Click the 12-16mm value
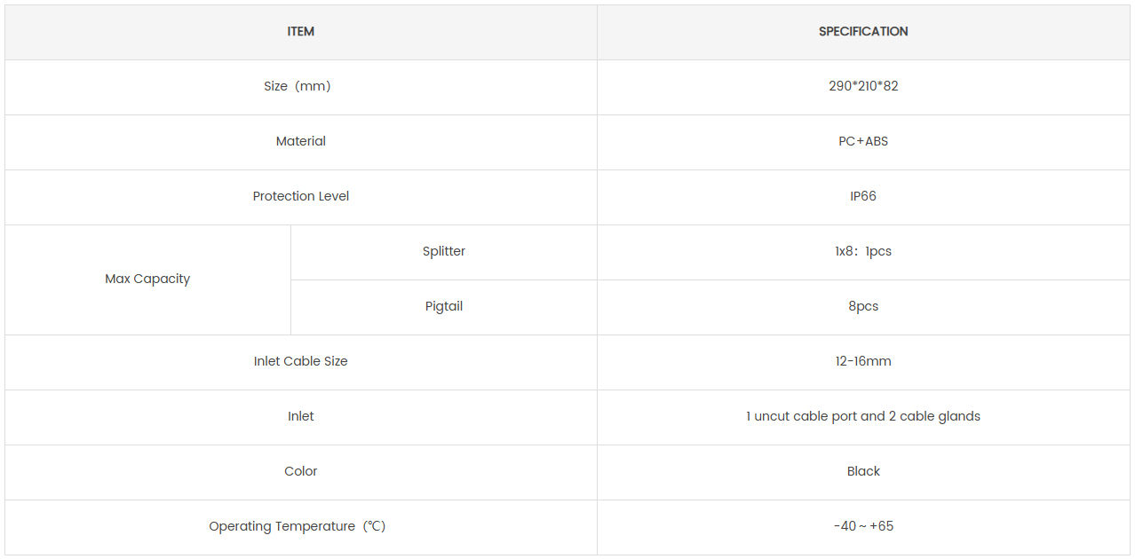 click(x=862, y=362)
